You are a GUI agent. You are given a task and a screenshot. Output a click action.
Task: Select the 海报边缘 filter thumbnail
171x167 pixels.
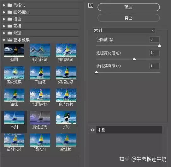(x=66, y=73)
